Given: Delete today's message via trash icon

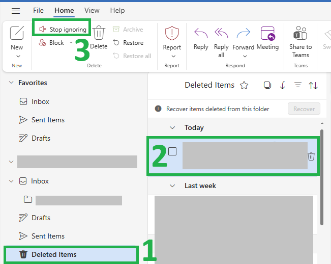Looking at the screenshot, I should coord(311,156).
